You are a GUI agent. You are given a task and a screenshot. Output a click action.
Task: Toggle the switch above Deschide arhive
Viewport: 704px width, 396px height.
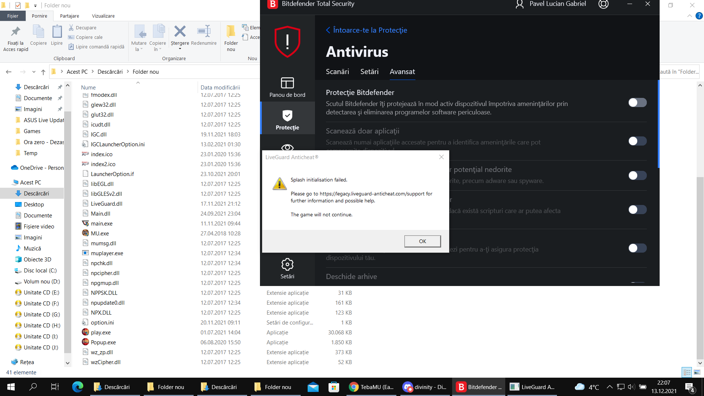637,248
